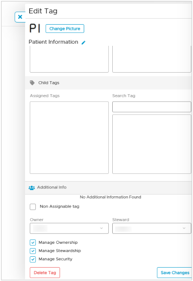The height and width of the screenshot is (281, 193).
Task: Toggle the Manage Security checkbox
Action: (33, 259)
